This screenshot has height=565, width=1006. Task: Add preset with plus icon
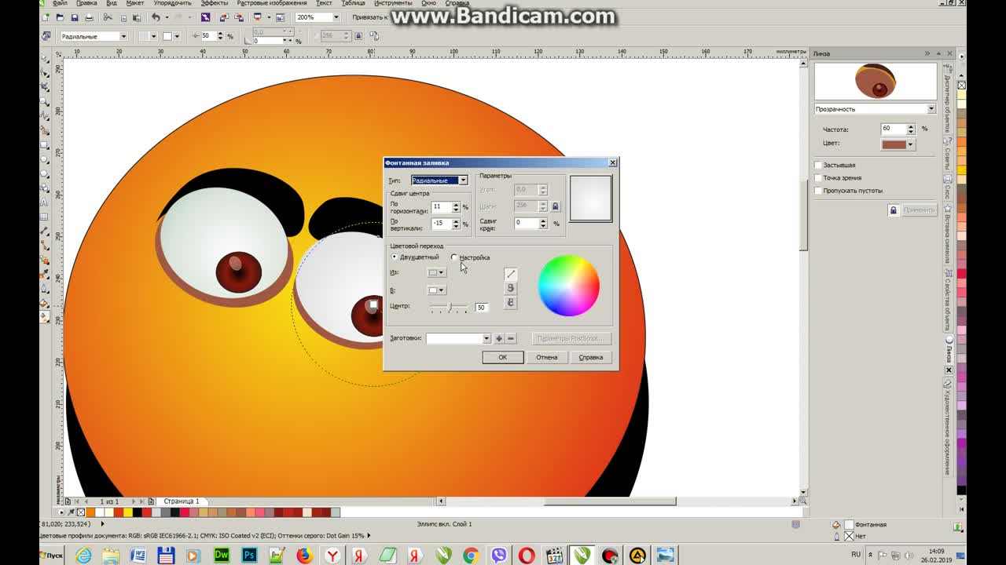point(499,338)
